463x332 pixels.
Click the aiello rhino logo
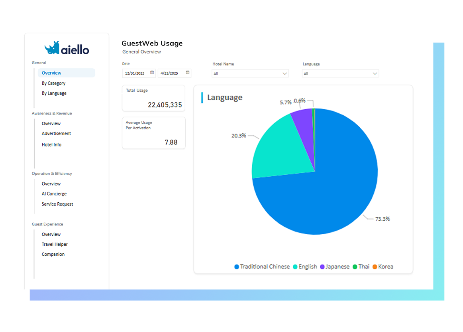click(x=67, y=48)
